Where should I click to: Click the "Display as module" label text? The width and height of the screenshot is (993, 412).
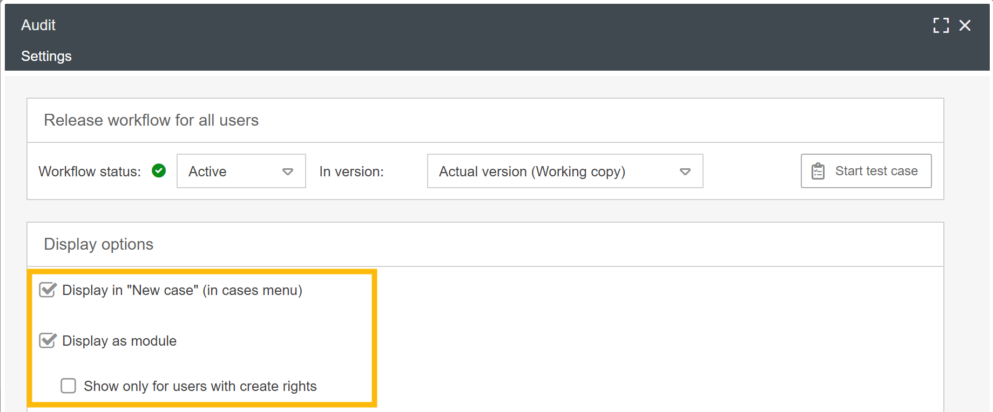coord(119,341)
